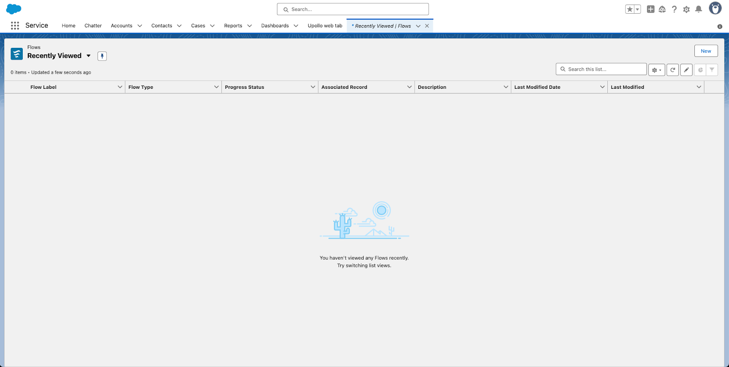
Task: Sort by Associated Record column header
Action: coord(344,87)
